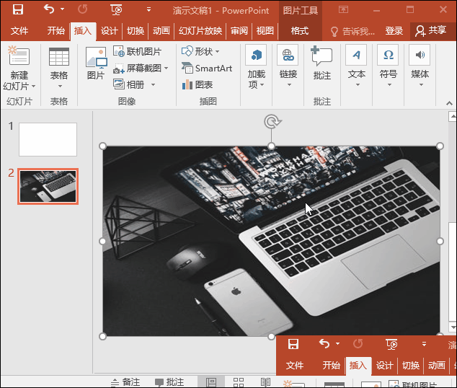Select the blank slide 1 thumbnail
The width and height of the screenshot is (457, 388).
(48, 139)
